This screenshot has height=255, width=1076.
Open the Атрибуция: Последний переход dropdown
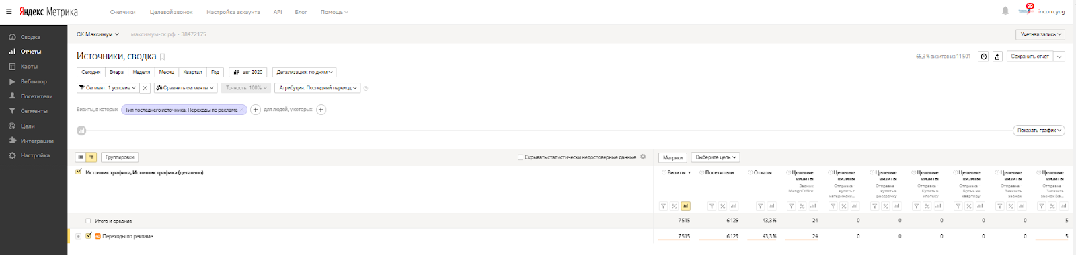(x=317, y=88)
